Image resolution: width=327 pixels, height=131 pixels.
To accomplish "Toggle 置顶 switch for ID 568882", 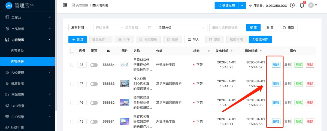I will tap(94, 103).
